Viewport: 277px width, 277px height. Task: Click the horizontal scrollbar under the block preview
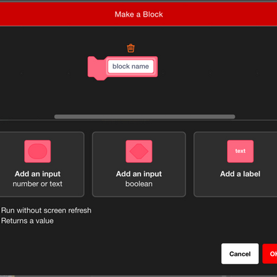(x=145, y=117)
